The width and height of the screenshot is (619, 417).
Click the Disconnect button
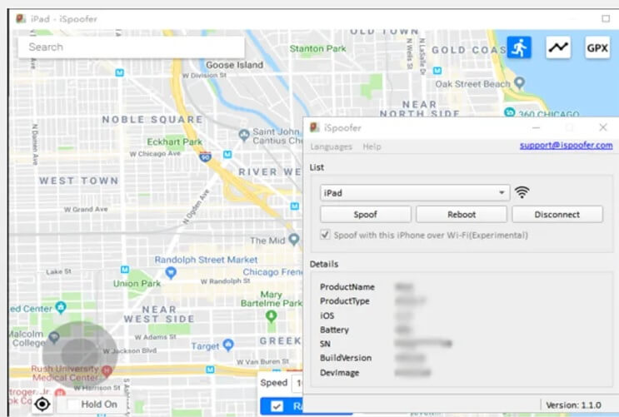click(557, 214)
